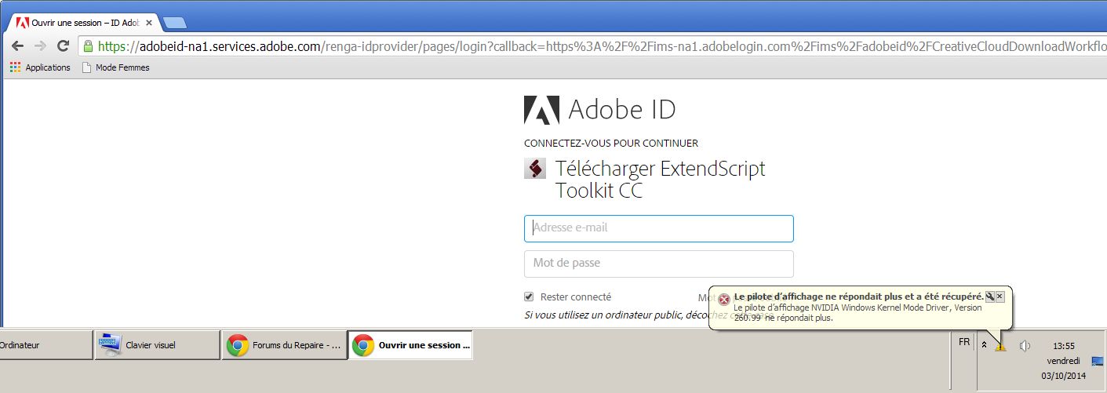This screenshot has height=393, width=1107.
Task: Click the 'CONNECTEZ-VOUS POUR CONTINUER' text
Action: point(611,144)
